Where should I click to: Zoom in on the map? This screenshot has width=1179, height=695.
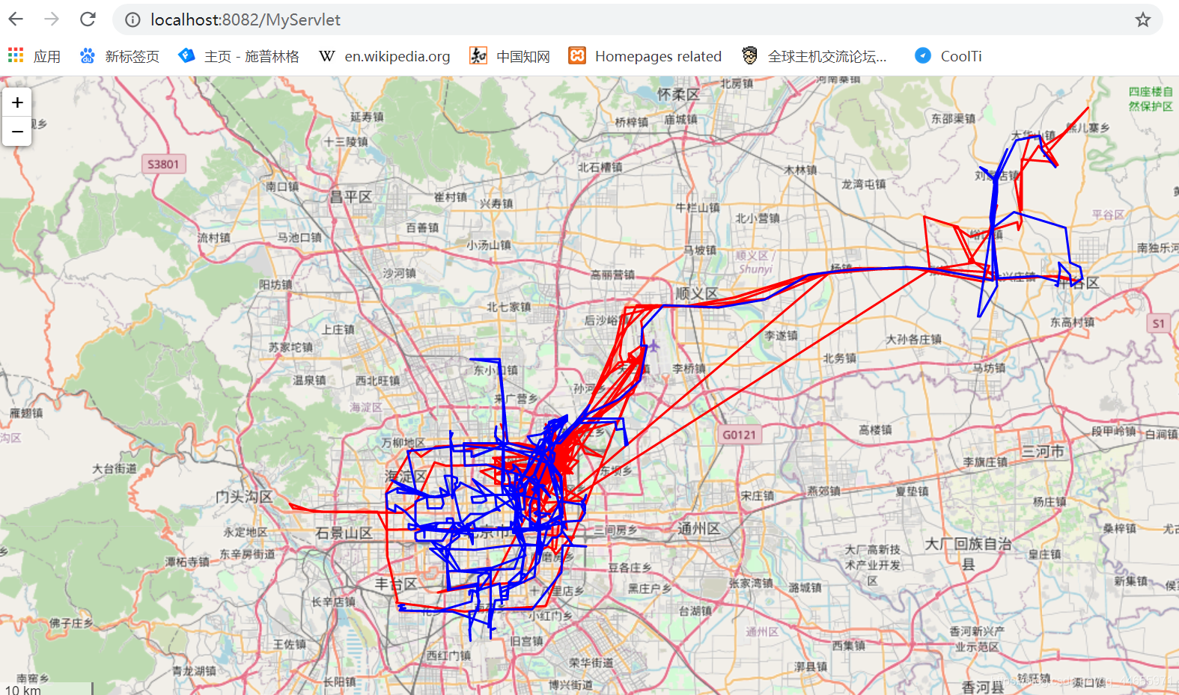tap(17, 102)
